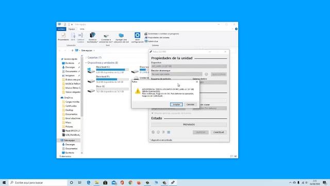Click the PREPARADO status progress bar
Image resolution: width=330 pixels, height=186 pixels.
189,125
